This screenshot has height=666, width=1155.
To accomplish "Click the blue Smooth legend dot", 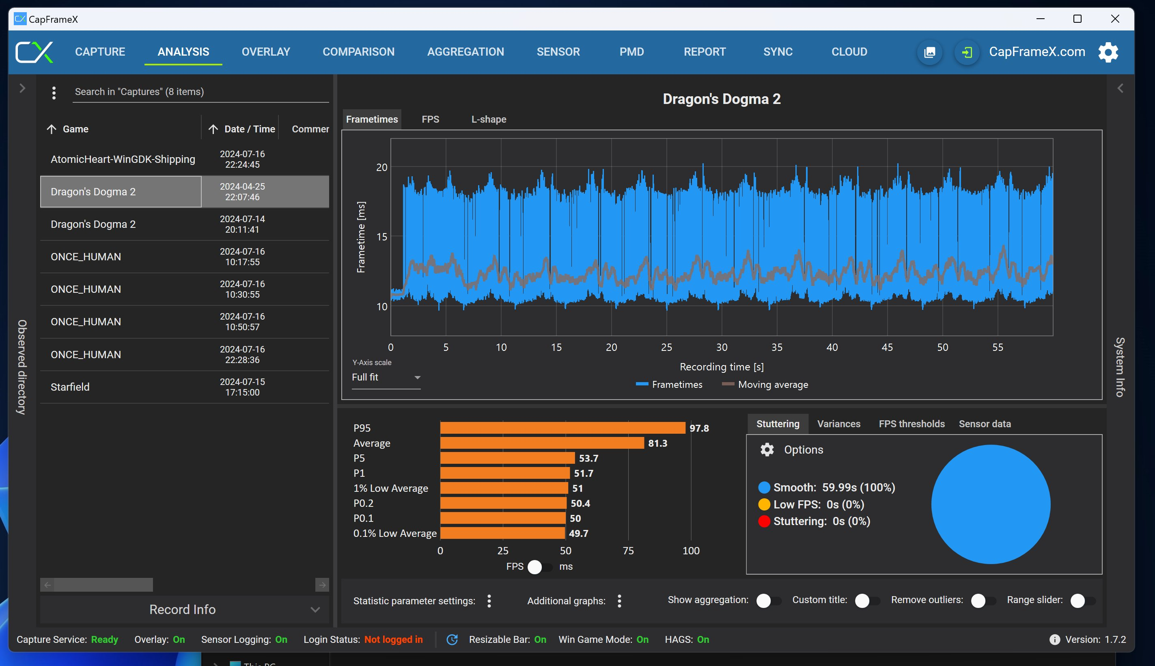I will pyautogui.click(x=764, y=487).
